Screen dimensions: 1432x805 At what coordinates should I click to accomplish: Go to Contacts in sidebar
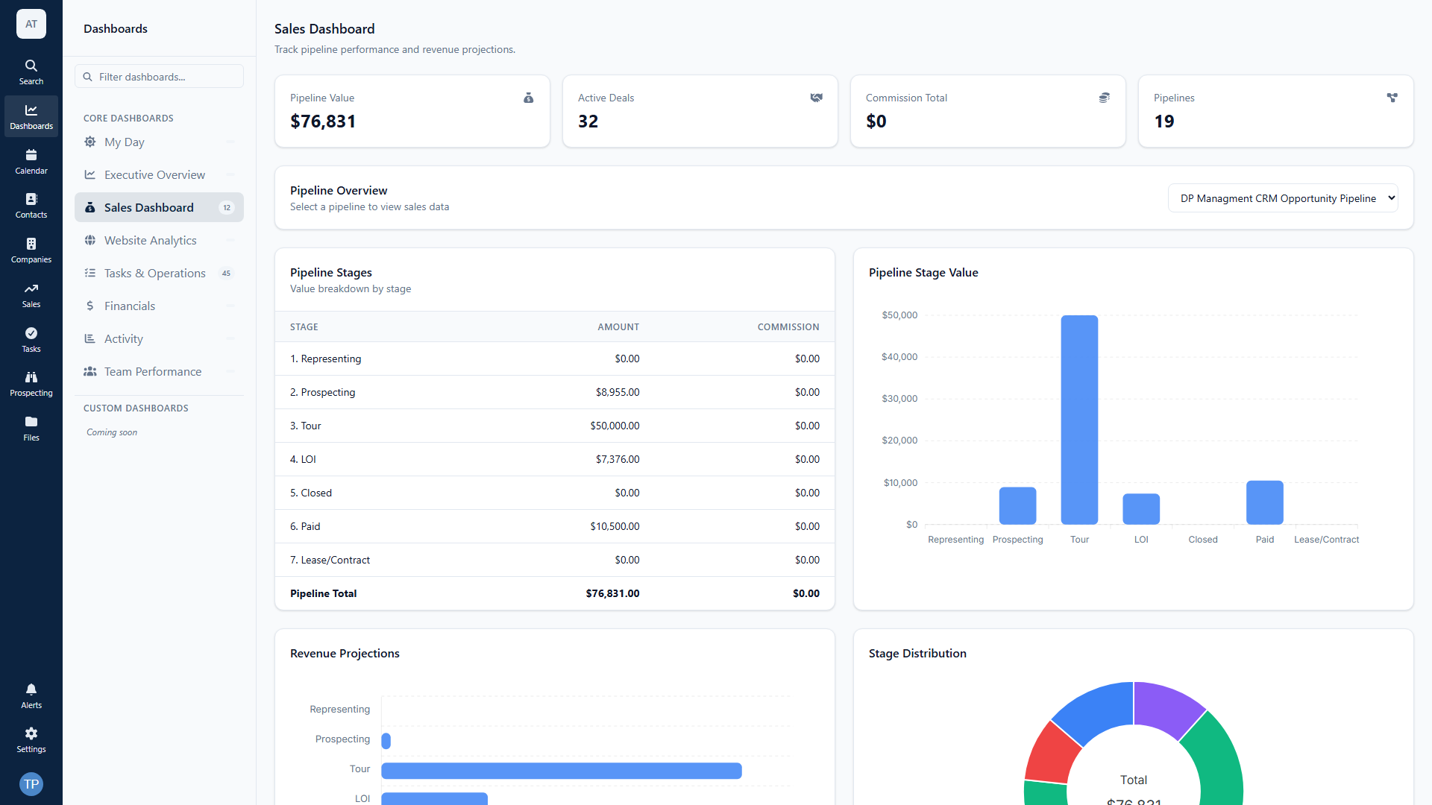point(31,206)
